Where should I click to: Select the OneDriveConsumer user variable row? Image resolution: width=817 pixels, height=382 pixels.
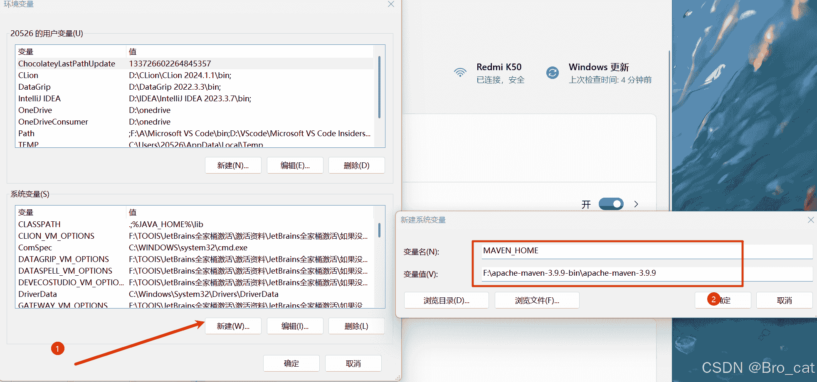click(195, 122)
